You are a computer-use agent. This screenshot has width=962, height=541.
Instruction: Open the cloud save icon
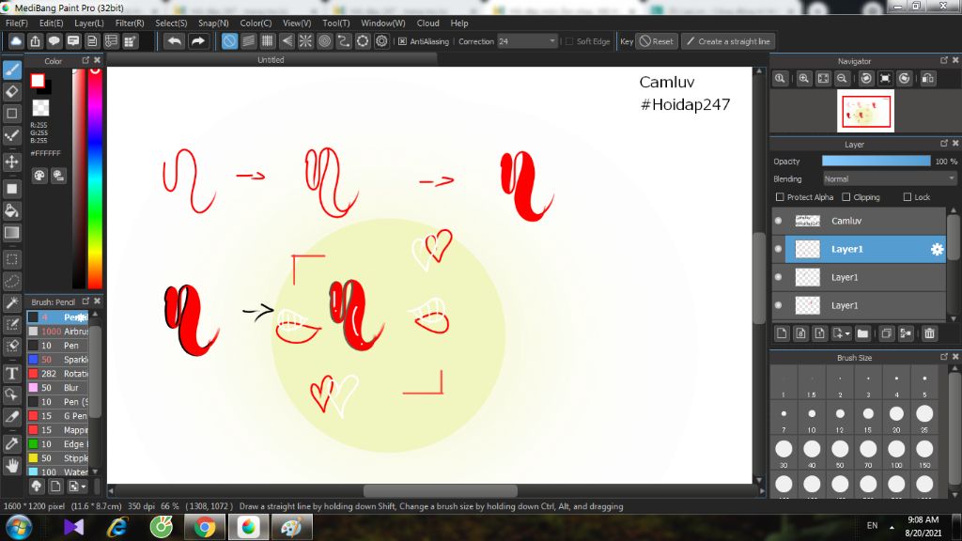(16, 41)
